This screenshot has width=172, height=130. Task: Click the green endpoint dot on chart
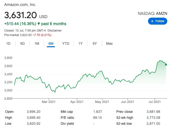pos(166,65)
